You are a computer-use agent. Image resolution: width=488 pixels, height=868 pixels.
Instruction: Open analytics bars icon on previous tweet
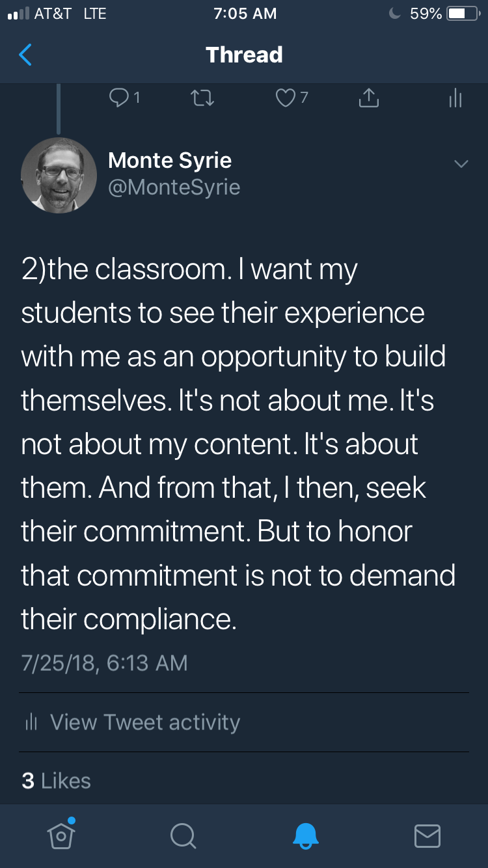pos(455,98)
